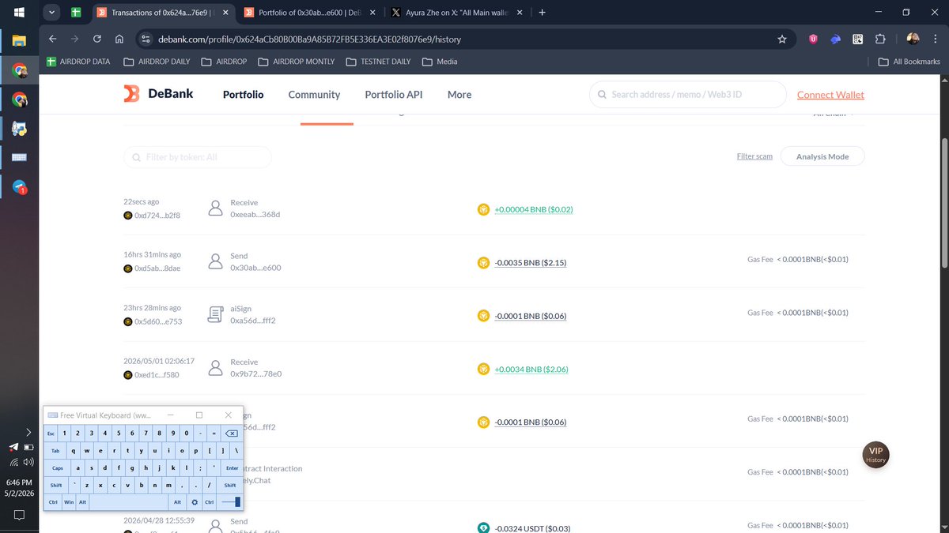View site information icon in address bar
Viewport: 949px width, 533px height.
pyautogui.click(x=144, y=39)
